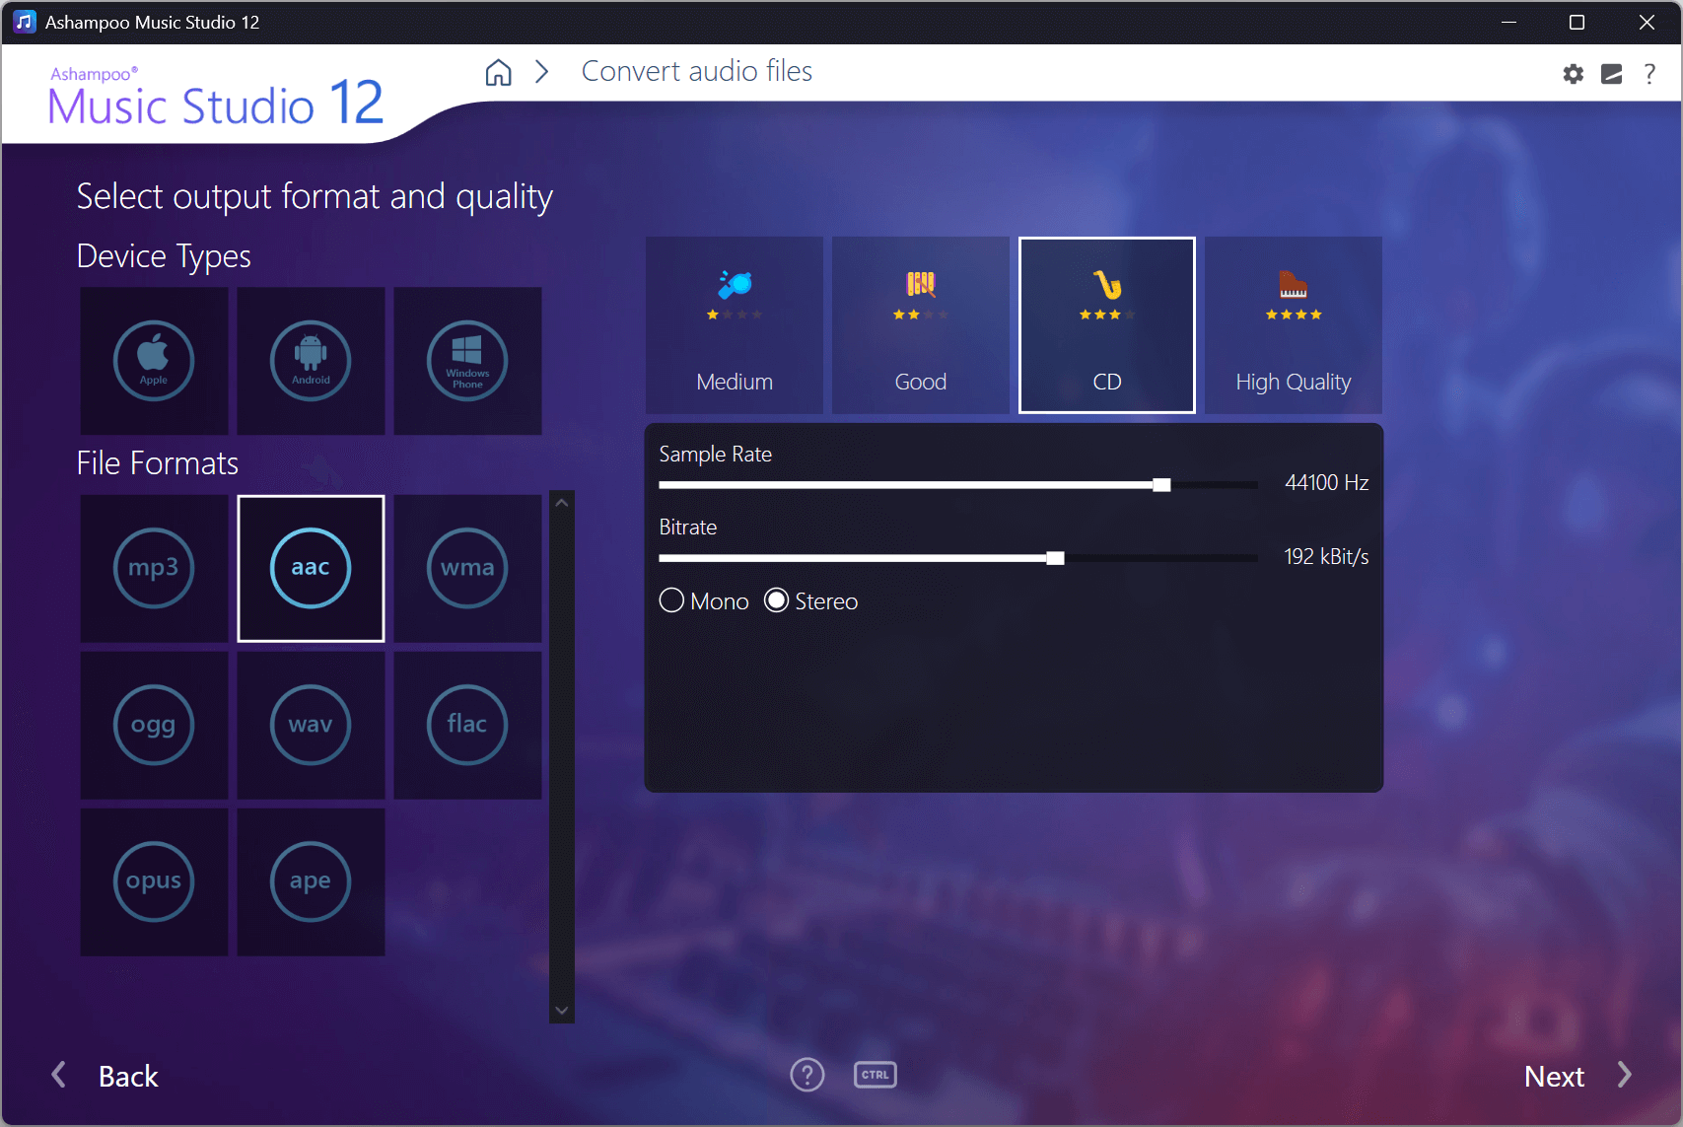Select the Android device type
Viewport: 1683px width, 1127px height.
(x=311, y=361)
